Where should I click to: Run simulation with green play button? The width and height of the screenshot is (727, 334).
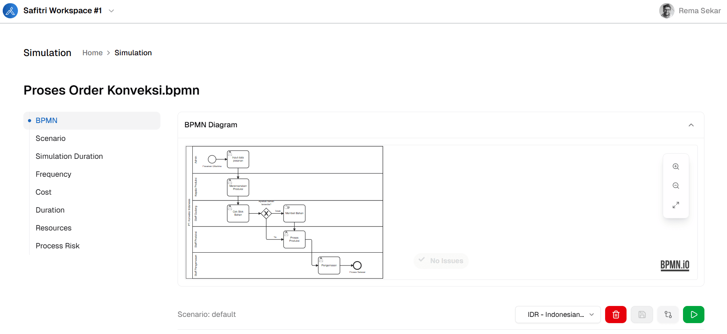tap(694, 315)
